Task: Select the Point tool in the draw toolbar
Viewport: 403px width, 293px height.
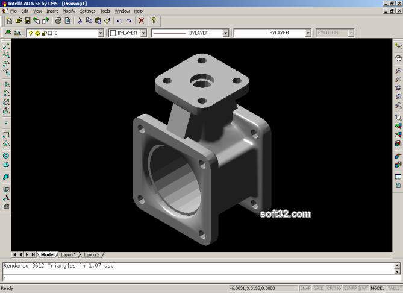Action: point(6,123)
